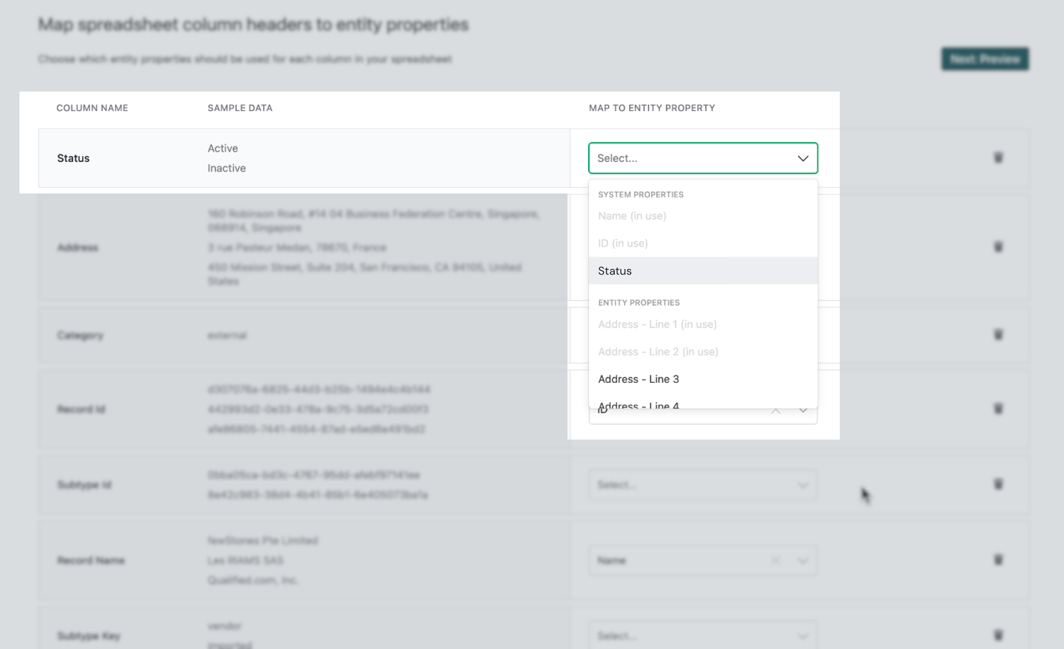The image size is (1064, 649).
Task: Pick the Address - Line 4 option
Action: click(x=703, y=403)
